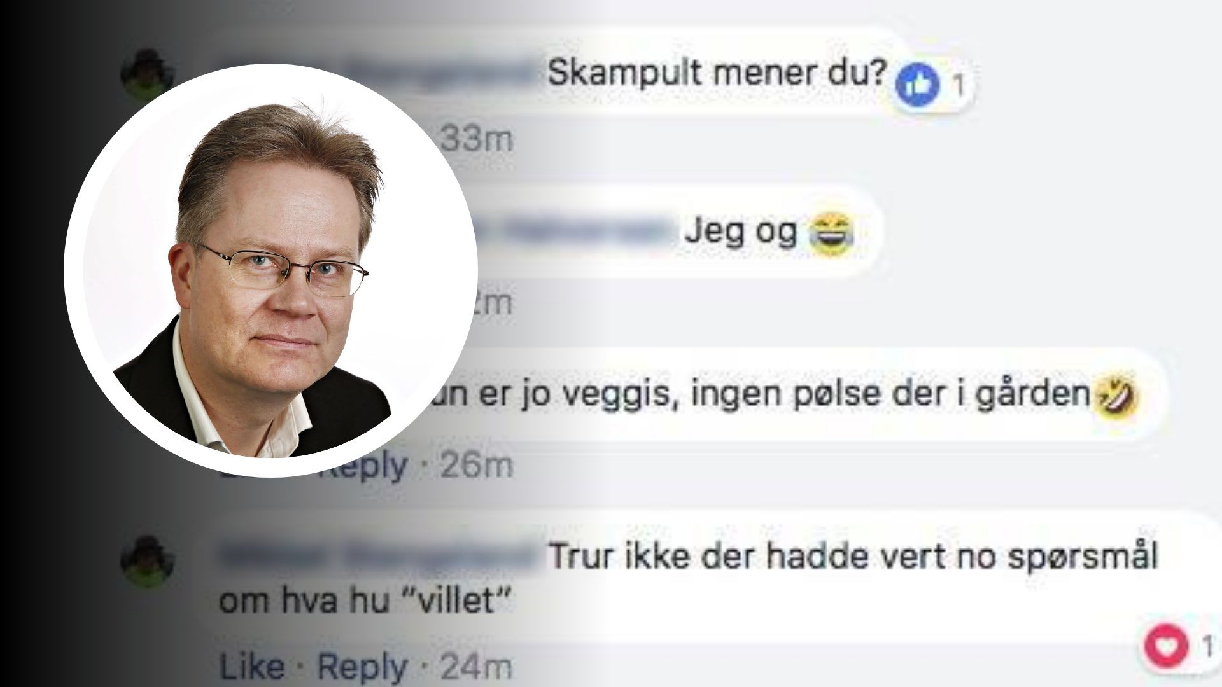Image resolution: width=1222 pixels, height=687 pixels.
Task: Click Reply next to the 26m timestamp
Action: click(365, 466)
